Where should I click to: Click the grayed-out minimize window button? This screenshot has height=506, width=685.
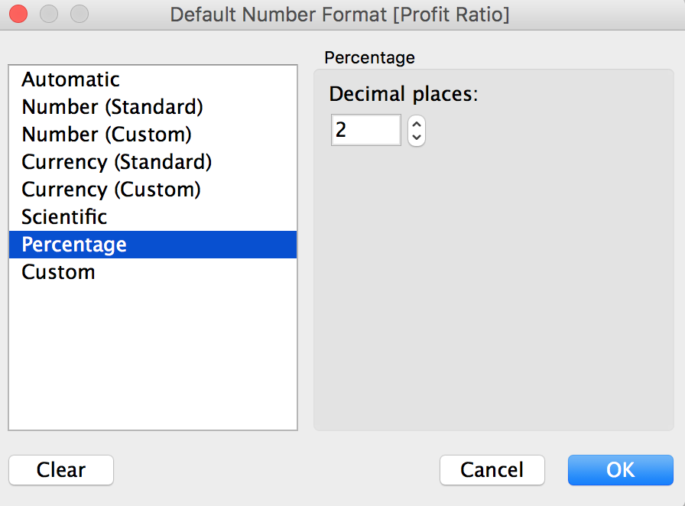coord(49,14)
